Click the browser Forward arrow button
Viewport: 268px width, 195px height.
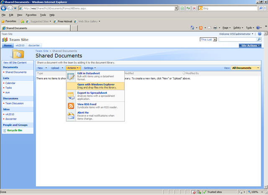point(10,8)
